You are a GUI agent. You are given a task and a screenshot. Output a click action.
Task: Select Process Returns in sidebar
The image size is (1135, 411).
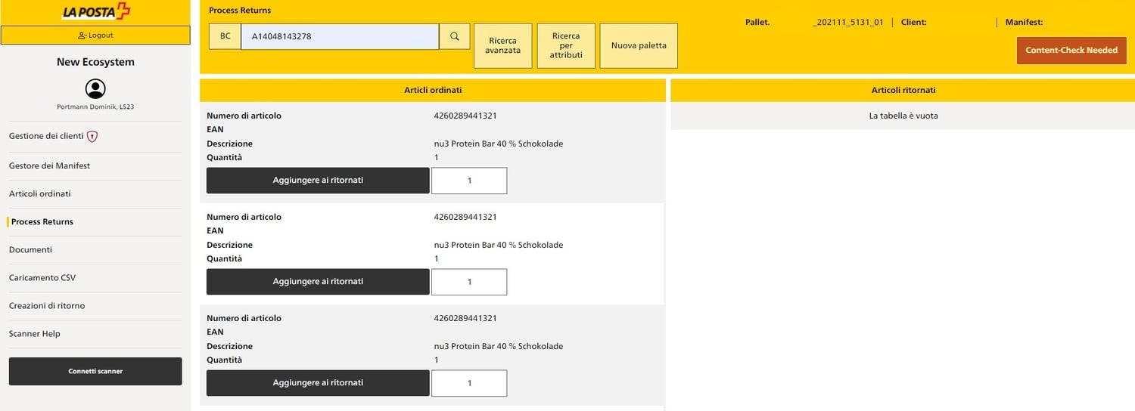pyautogui.click(x=42, y=222)
